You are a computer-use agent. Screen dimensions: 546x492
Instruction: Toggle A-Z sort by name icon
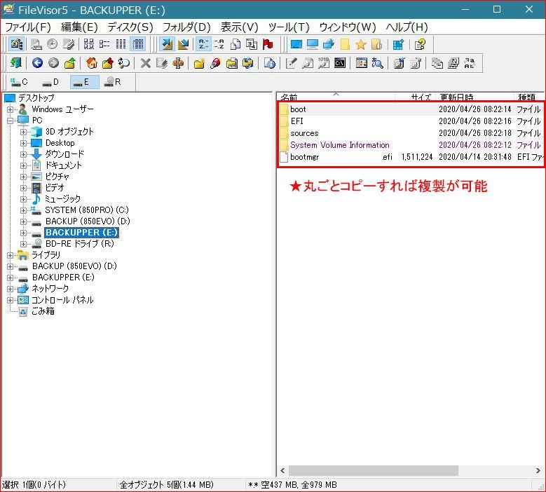[203, 44]
